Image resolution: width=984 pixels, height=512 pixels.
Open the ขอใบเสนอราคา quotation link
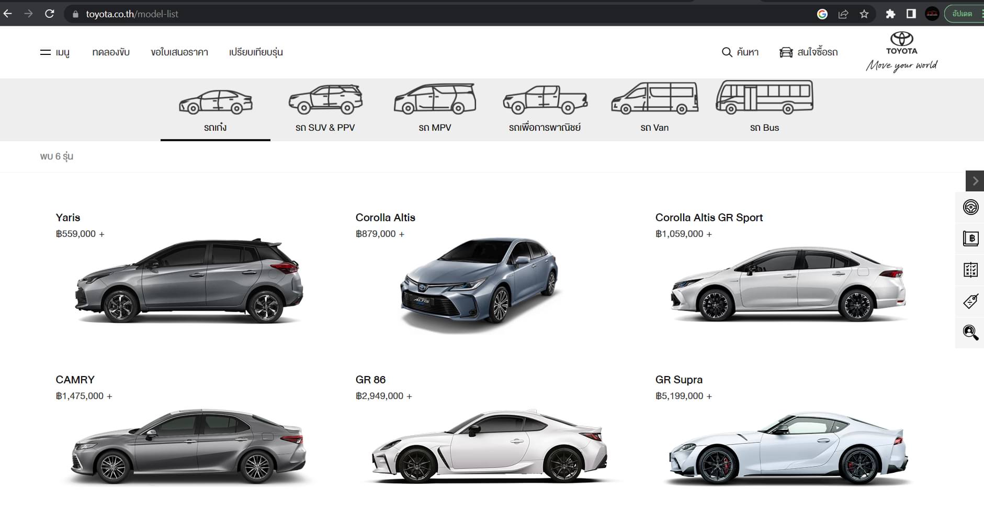[x=179, y=52]
